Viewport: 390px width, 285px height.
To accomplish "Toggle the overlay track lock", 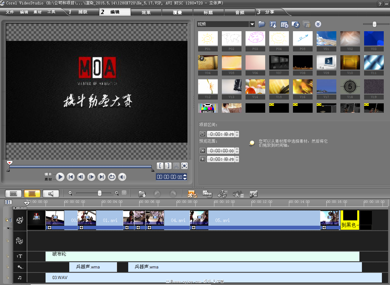I will [8, 241].
